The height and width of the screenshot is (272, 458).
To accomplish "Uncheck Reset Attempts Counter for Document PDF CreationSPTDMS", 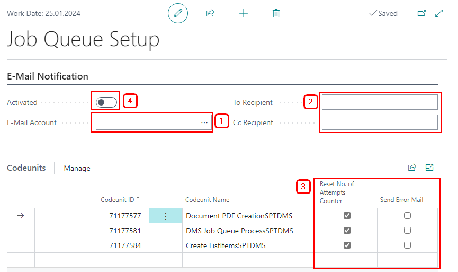I will (347, 216).
